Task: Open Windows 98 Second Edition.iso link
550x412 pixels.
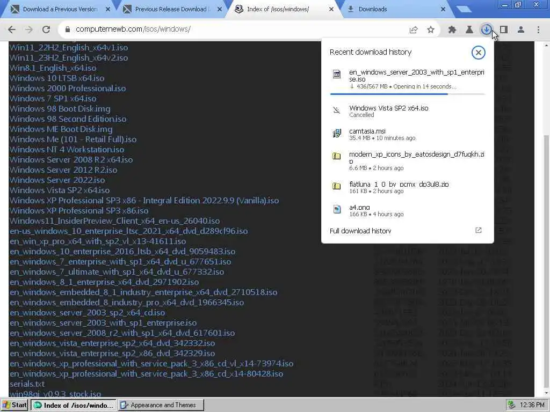Action: [68, 119]
